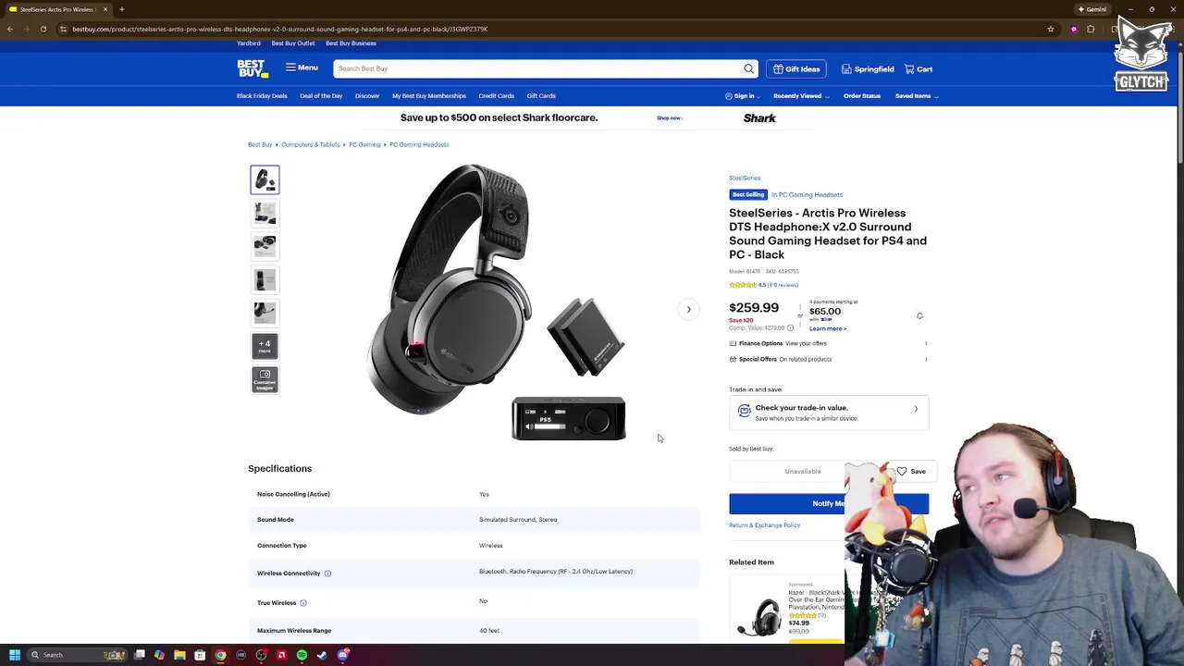This screenshot has height=666, width=1184.
Task: Open Order Status link
Action: [x=862, y=96]
